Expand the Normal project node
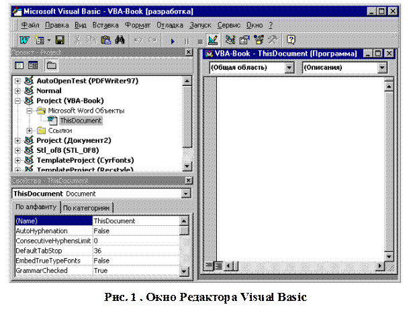This screenshot has width=411, height=313. pyautogui.click(x=17, y=90)
